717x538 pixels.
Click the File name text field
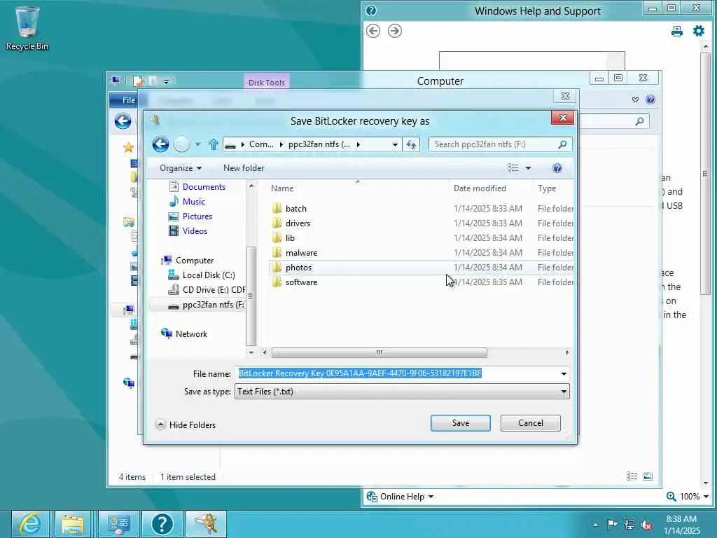396,373
